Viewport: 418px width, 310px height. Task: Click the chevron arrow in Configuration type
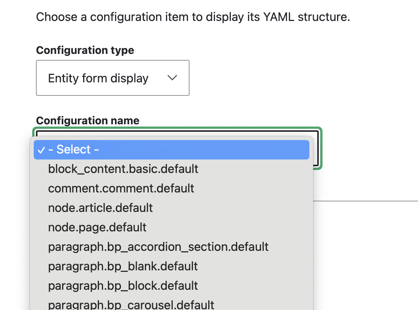pos(172,78)
